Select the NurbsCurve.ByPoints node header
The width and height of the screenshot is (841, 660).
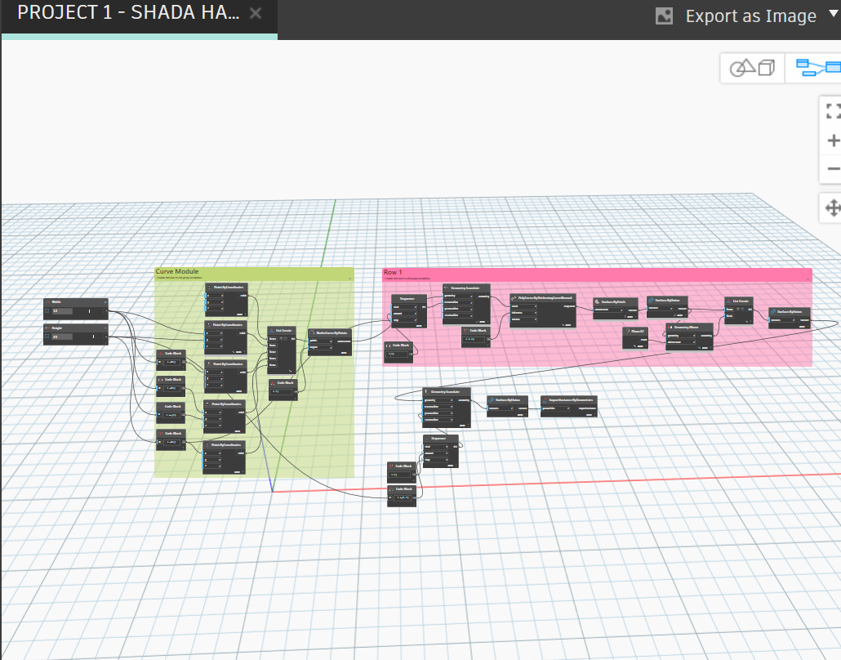(x=331, y=333)
